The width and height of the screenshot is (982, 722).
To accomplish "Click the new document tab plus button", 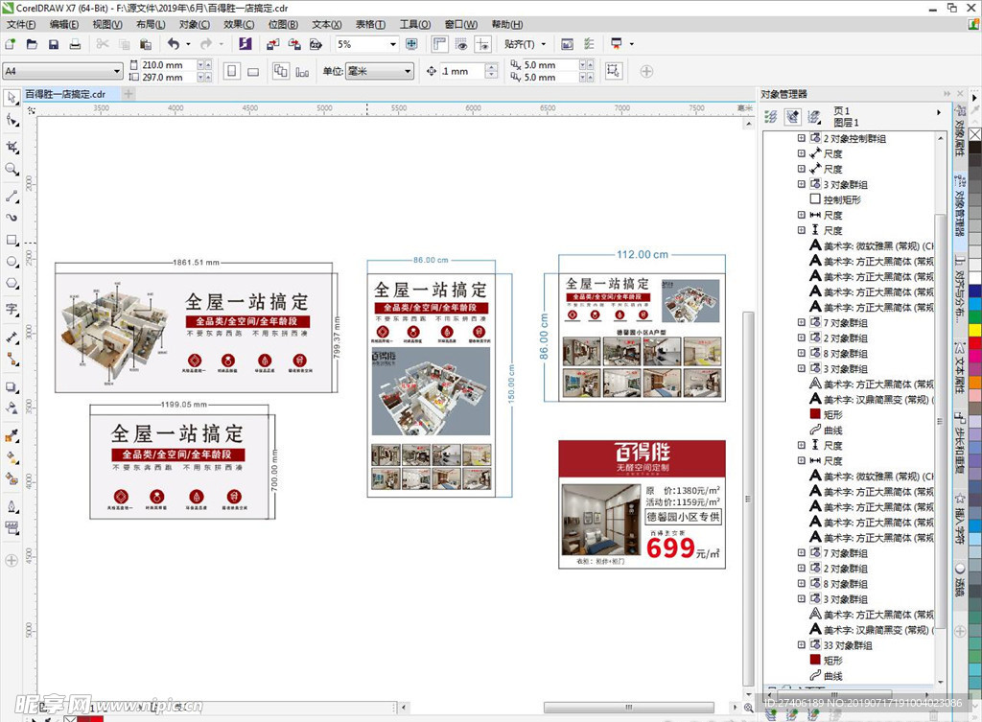I will pos(129,94).
